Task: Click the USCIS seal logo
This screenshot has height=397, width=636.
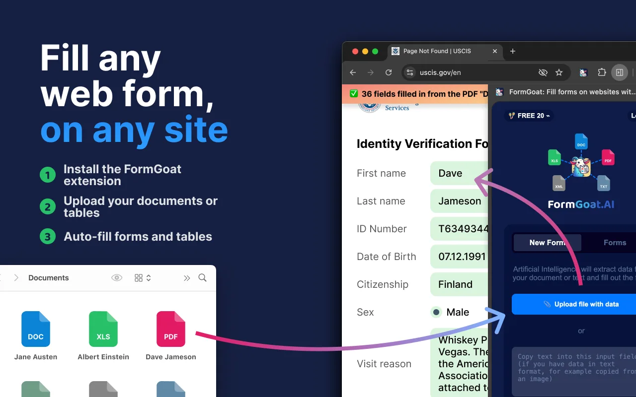Action: tap(369, 107)
